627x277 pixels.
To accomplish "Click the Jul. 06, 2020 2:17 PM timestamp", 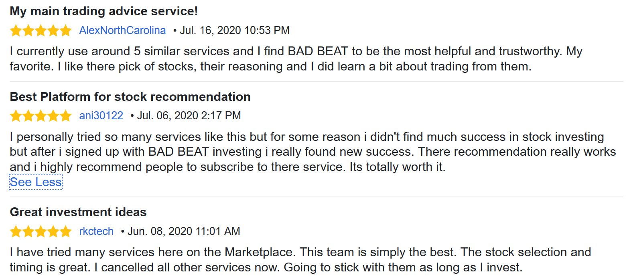I will [x=189, y=116].
